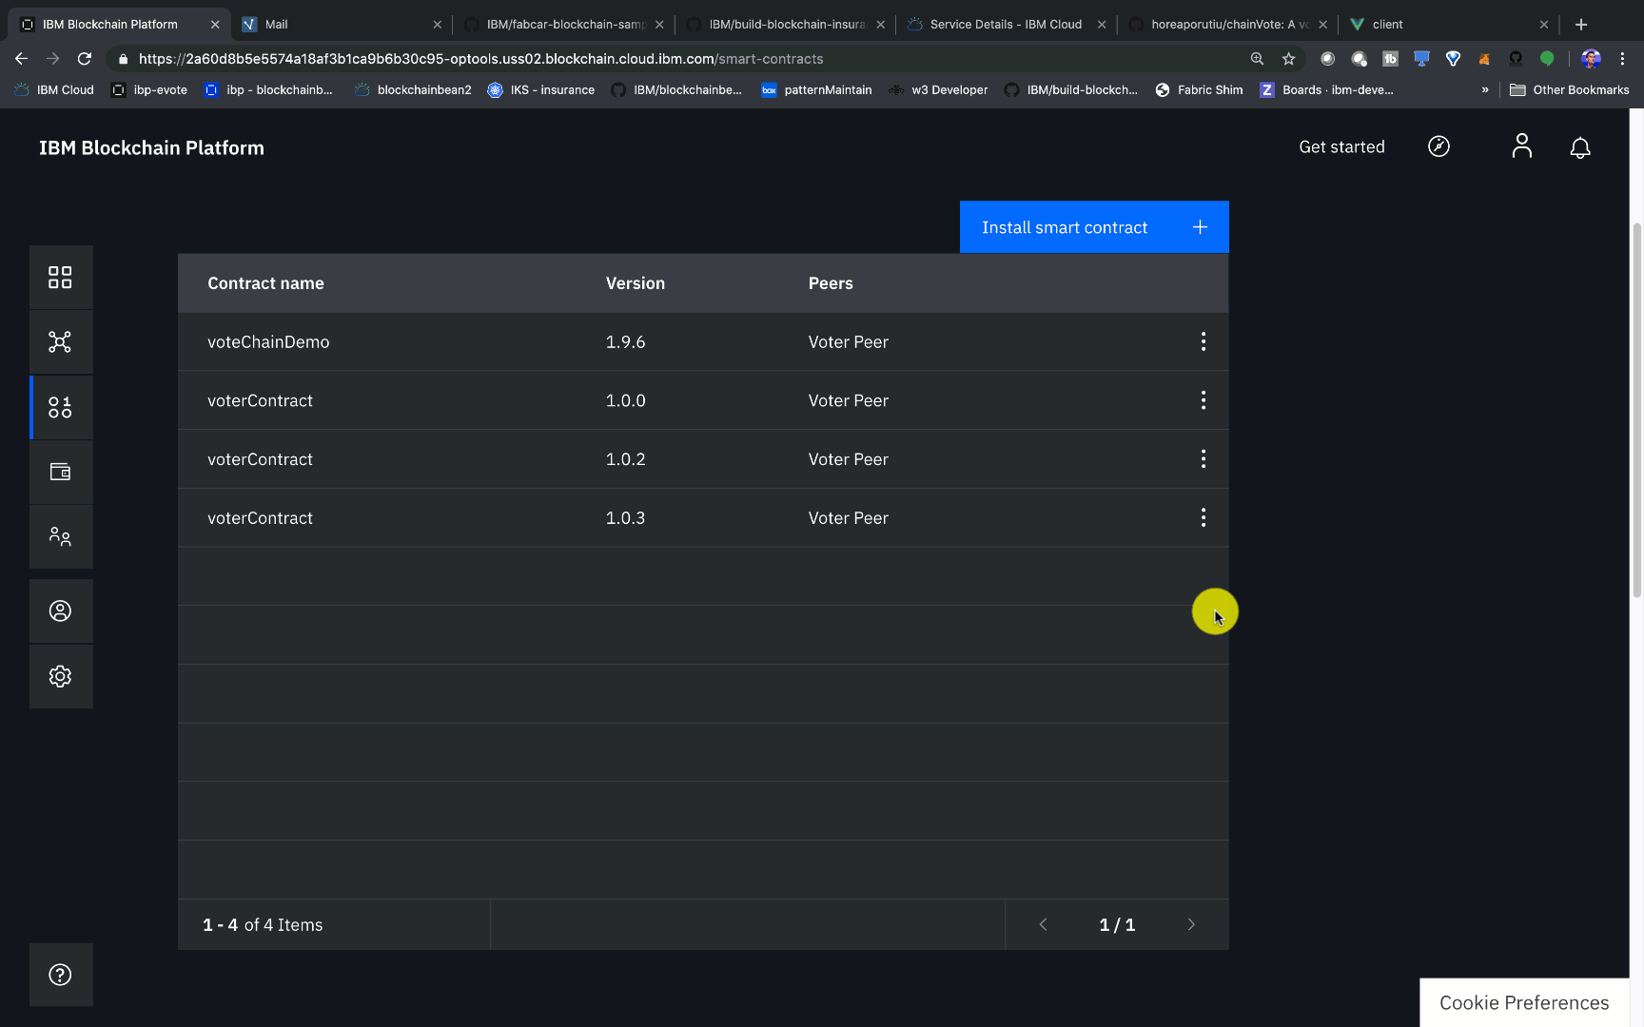The height and width of the screenshot is (1027, 1644).
Task: Close the Mail browser tab
Action: pos(437,24)
